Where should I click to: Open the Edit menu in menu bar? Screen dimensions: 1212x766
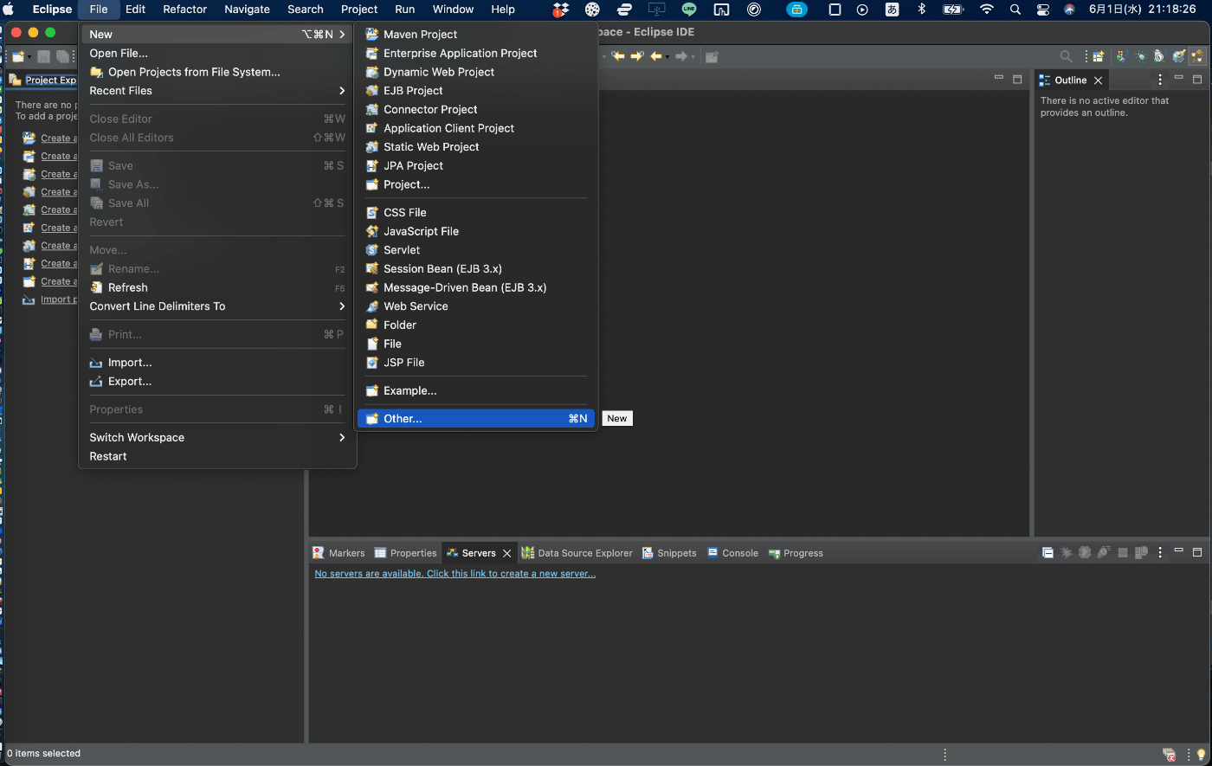click(x=135, y=10)
